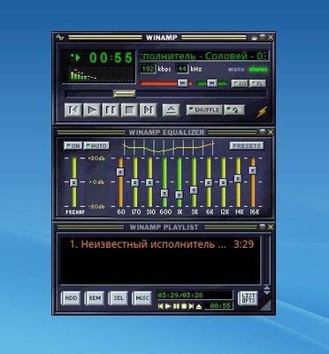Toggle the Repeat button
The image size is (329, 354).
coord(234,110)
